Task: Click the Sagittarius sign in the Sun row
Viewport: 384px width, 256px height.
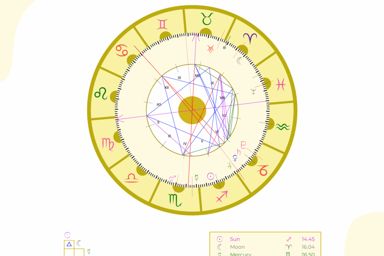Action: 289,239
